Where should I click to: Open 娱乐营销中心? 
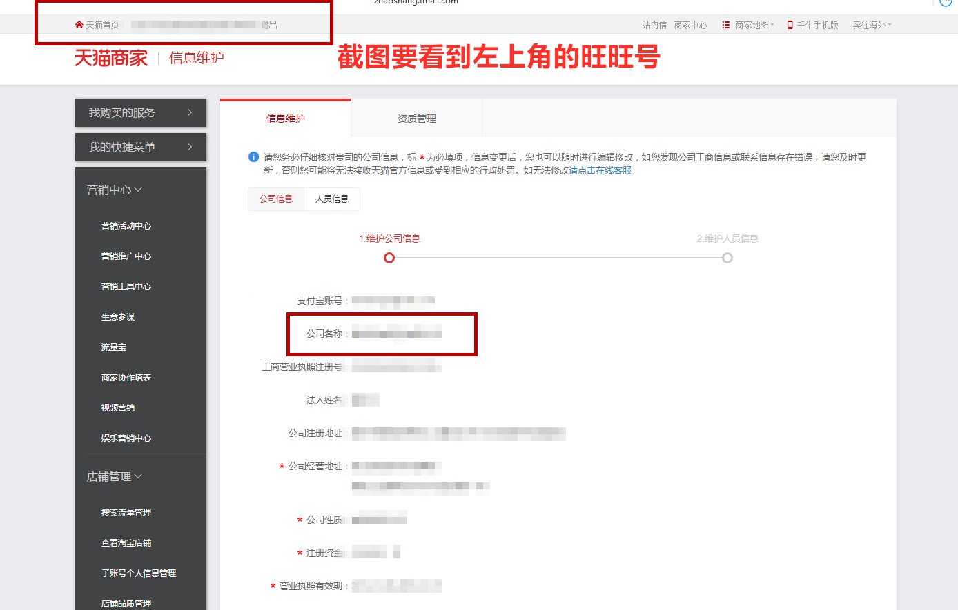click(126, 438)
